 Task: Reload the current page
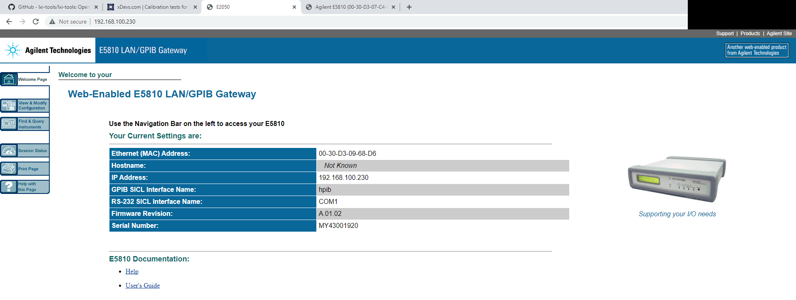(36, 22)
